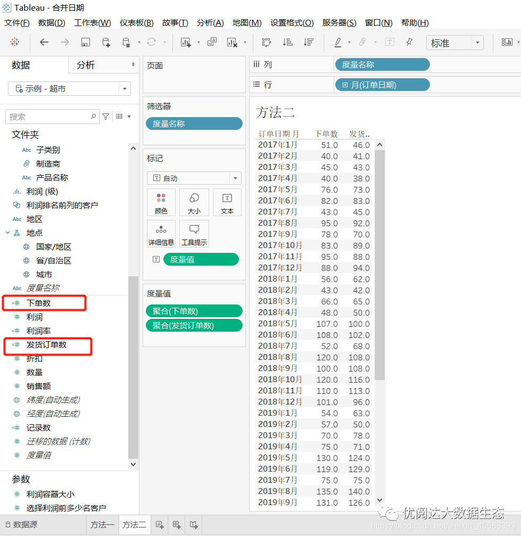
Task: Open dropdown arrow next to new worksheet icon
Action: coord(199,43)
